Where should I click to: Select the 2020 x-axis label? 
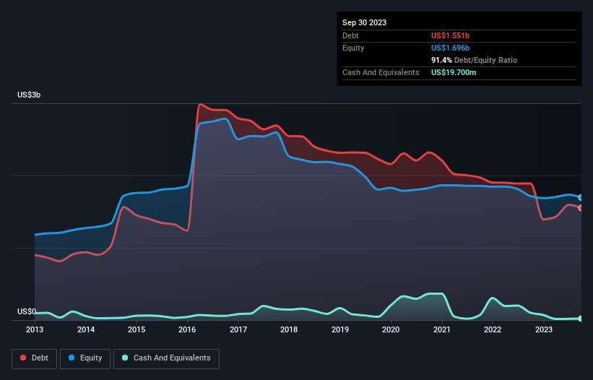pyautogui.click(x=391, y=329)
